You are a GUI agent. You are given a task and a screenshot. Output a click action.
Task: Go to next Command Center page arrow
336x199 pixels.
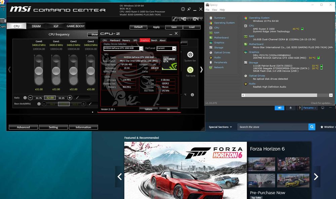(x=201, y=69)
